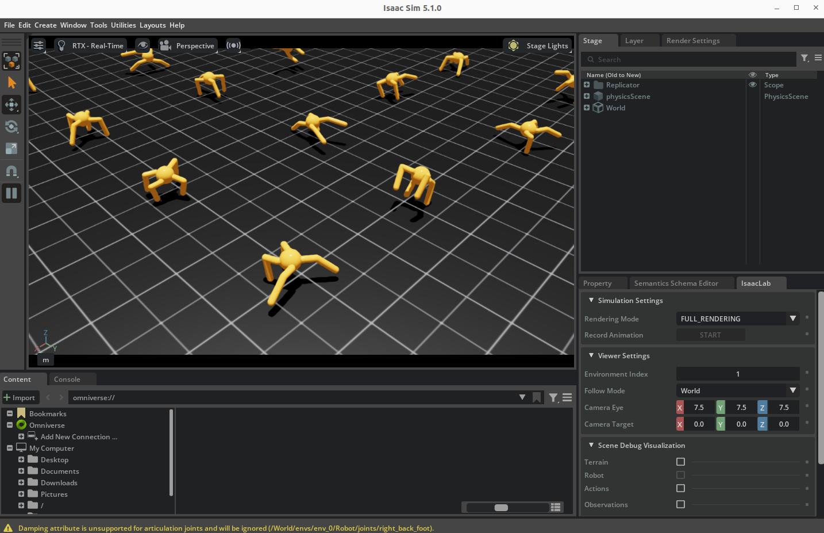The image size is (824, 533).
Task: Enable the Observations debug visualization checkbox
Action: [680, 504]
